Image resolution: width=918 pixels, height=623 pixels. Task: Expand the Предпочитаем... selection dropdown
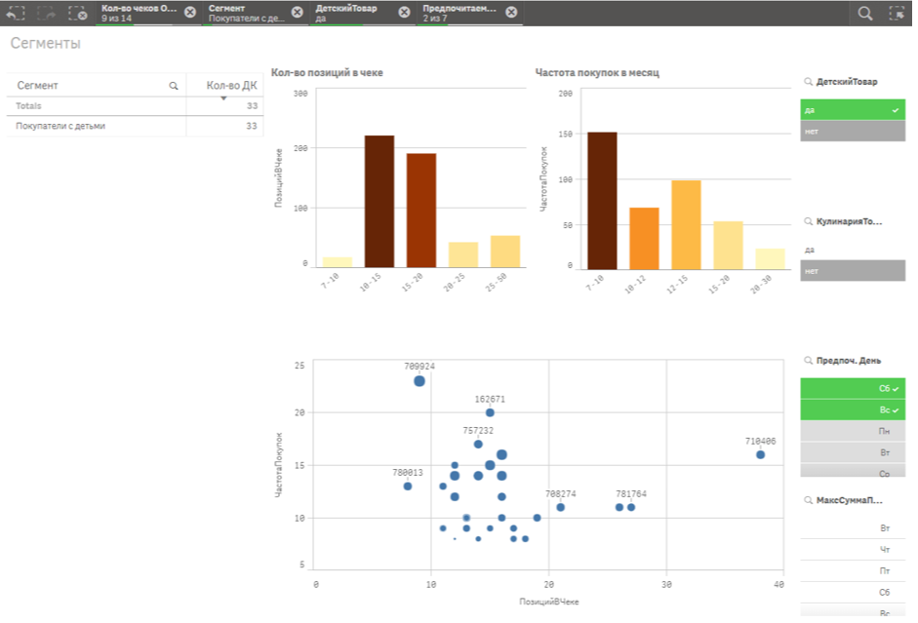459,13
